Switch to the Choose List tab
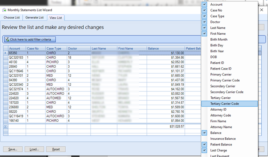The height and width of the screenshot is (157, 268). (x=12, y=18)
